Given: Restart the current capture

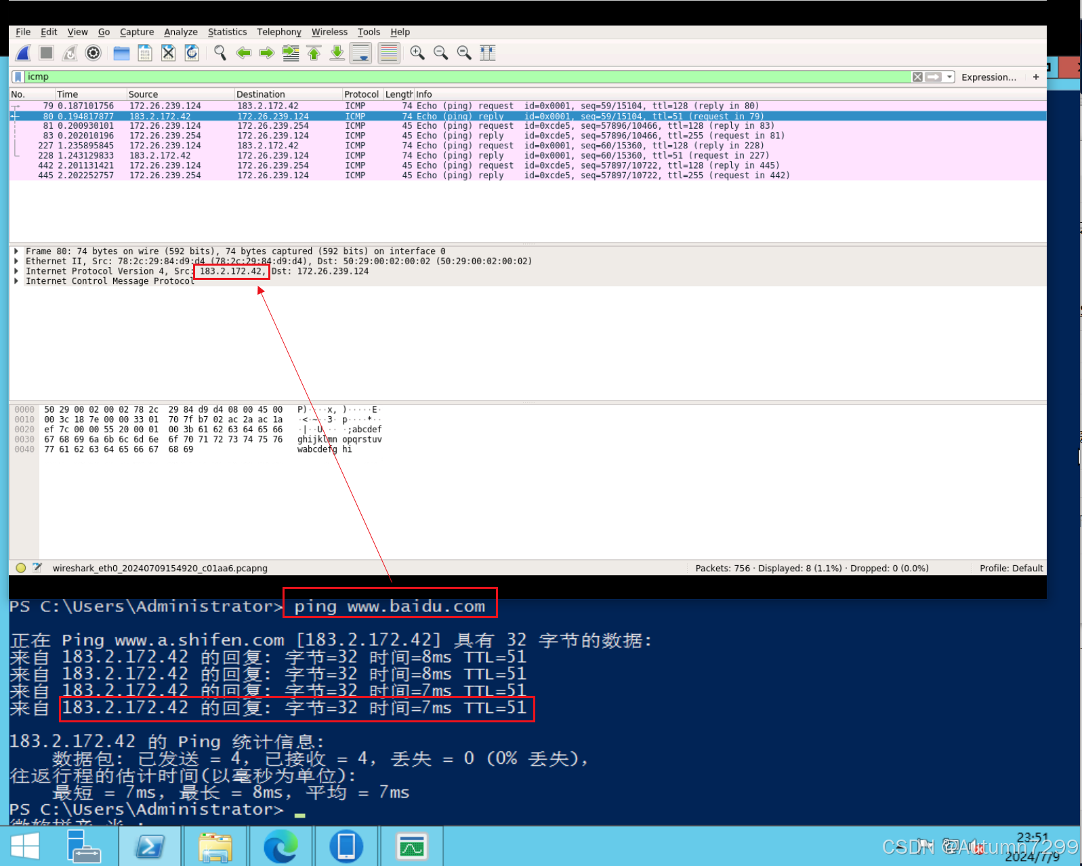Looking at the screenshot, I should [70, 53].
